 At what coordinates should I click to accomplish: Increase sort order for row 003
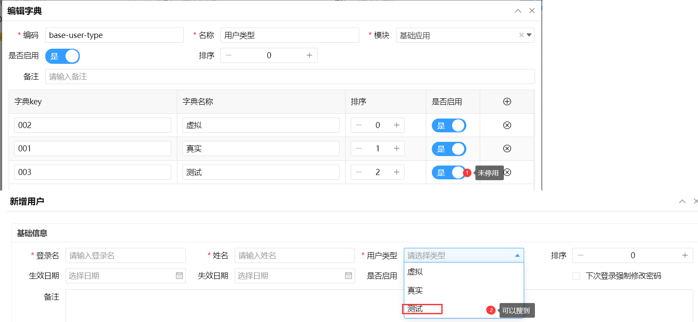tap(396, 172)
